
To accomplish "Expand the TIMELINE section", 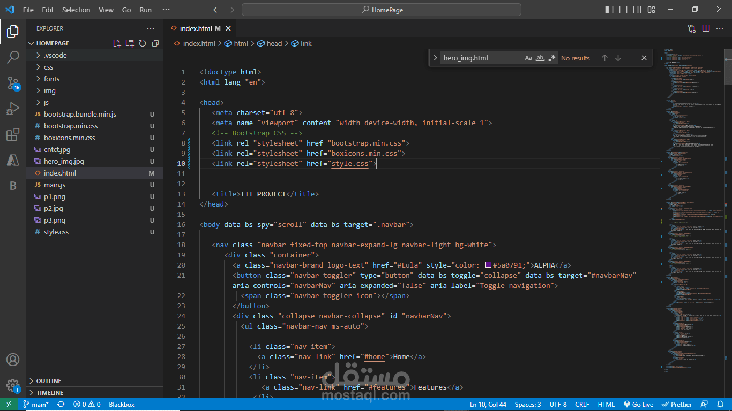I will [x=94, y=393].
